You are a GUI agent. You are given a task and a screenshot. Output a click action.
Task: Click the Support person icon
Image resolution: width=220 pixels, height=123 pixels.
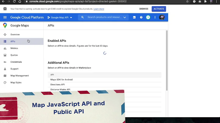(x=5, y=69)
